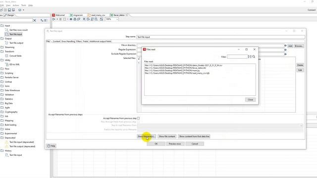
Task: Click the Filter input in Files read dialog
Action: pos(238,57)
